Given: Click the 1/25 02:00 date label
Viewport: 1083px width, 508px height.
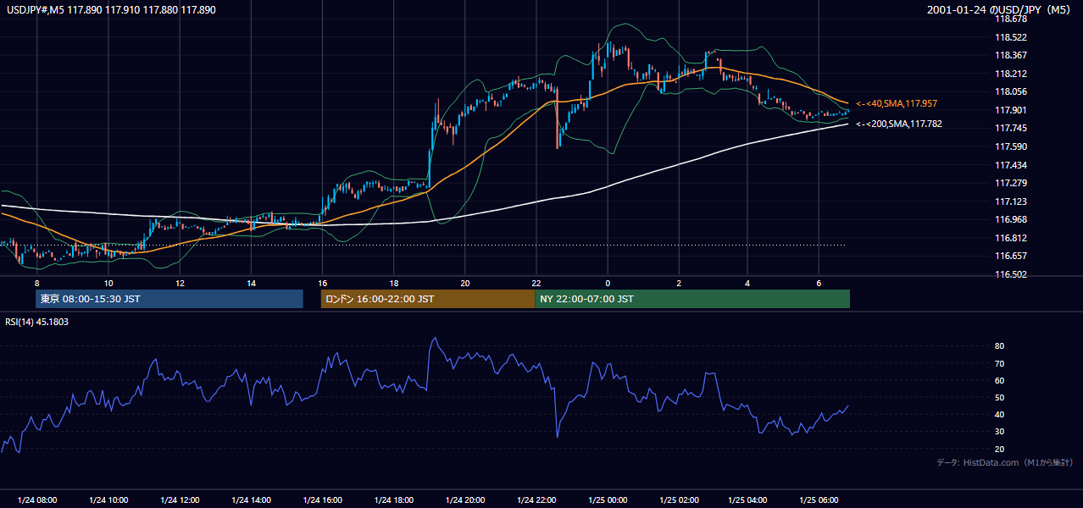Looking at the screenshot, I should click(679, 500).
